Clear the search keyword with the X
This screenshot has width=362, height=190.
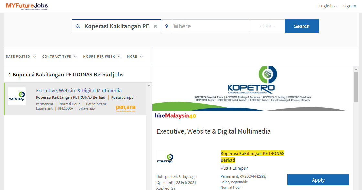pyautogui.click(x=155, y=26)
